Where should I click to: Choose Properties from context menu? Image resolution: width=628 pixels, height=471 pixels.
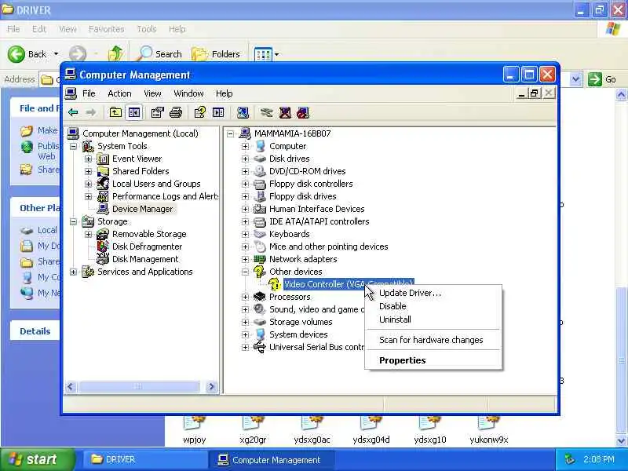click(433, 360)
